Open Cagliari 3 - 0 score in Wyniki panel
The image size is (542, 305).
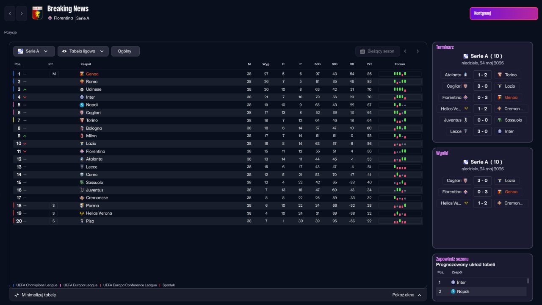click(483, 180)
